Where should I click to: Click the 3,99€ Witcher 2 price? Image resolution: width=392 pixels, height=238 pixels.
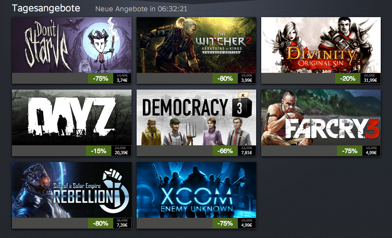click(247, 80)
